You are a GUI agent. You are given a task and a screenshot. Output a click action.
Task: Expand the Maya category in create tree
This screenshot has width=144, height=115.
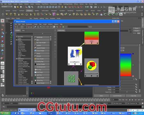[17, 40]
